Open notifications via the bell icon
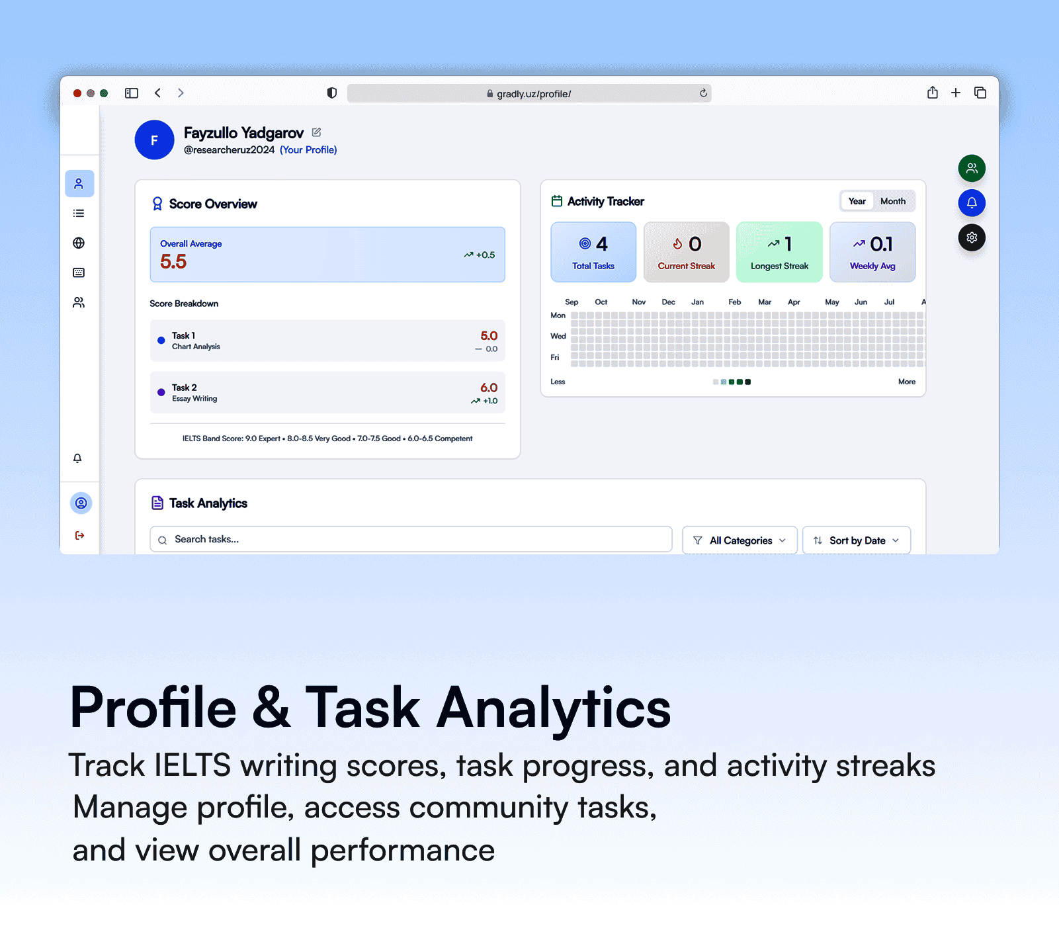 [x=78, y=458]
